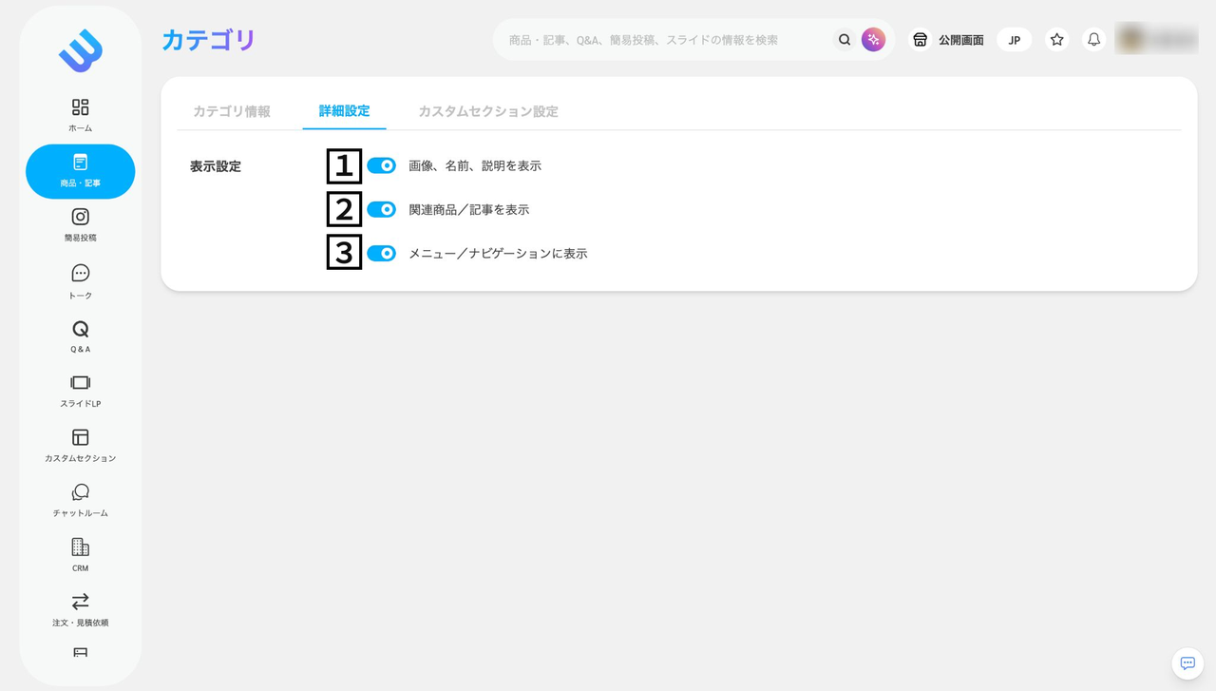
Task: Open スライドLP sidebar icon
Action: point(81,383)
